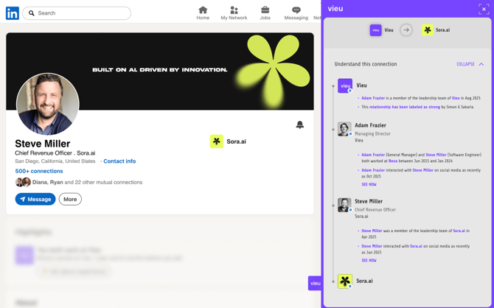Click 'Chief Revenue Officer . Sora.ai' headline text
Image resolution: width=494 pixels, height=308 pixels.
pos(55,153)
